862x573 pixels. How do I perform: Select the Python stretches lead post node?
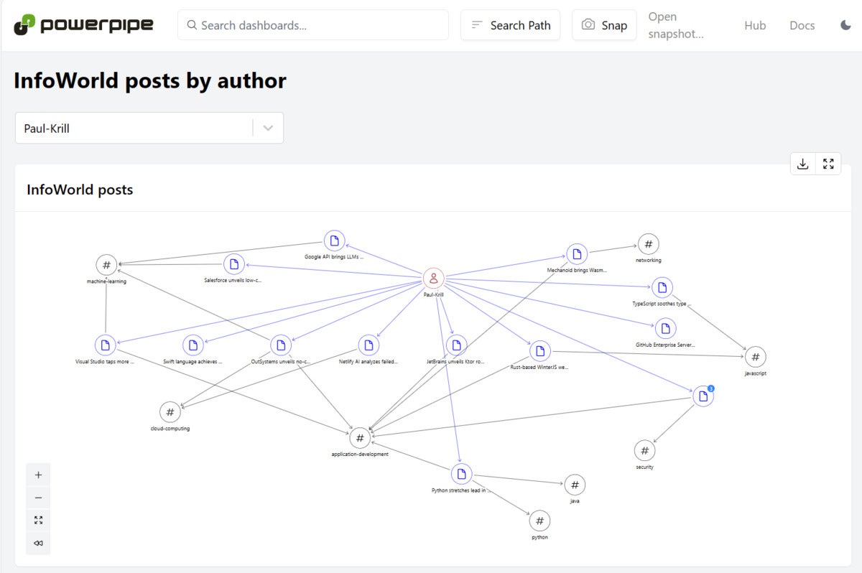click(x=461, y=474)
